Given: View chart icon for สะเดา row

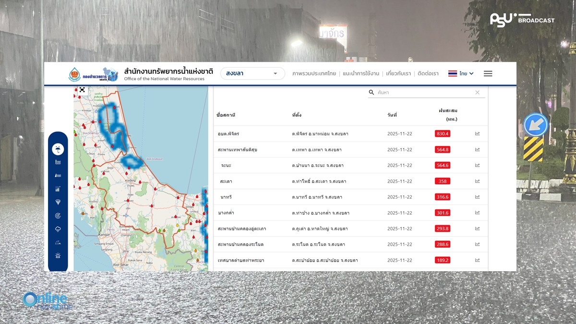Looking at the screenshot, I should click(477, 181).
